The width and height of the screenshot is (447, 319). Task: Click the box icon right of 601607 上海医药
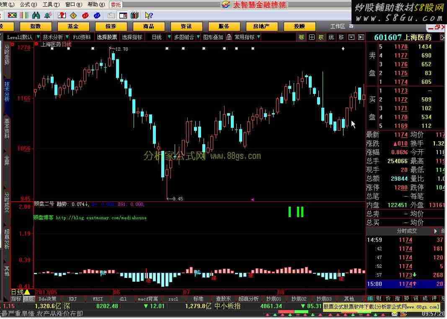442,37
